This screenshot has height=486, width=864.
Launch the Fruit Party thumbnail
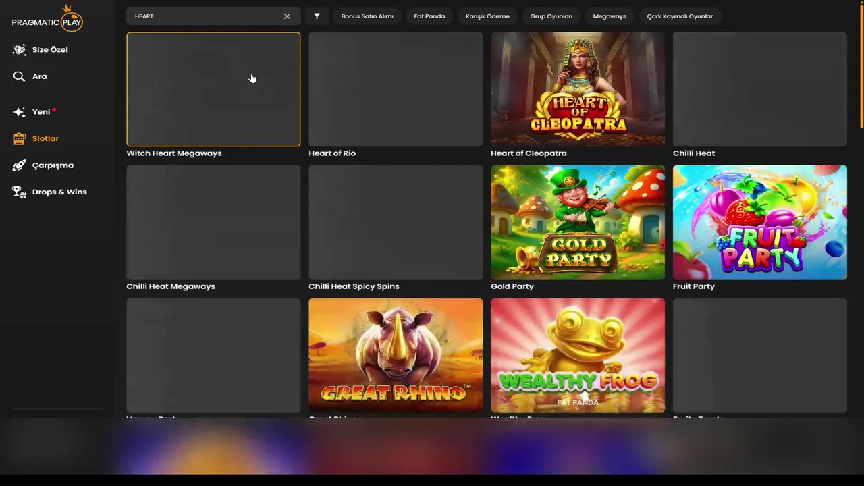click(x=760, y=222)
